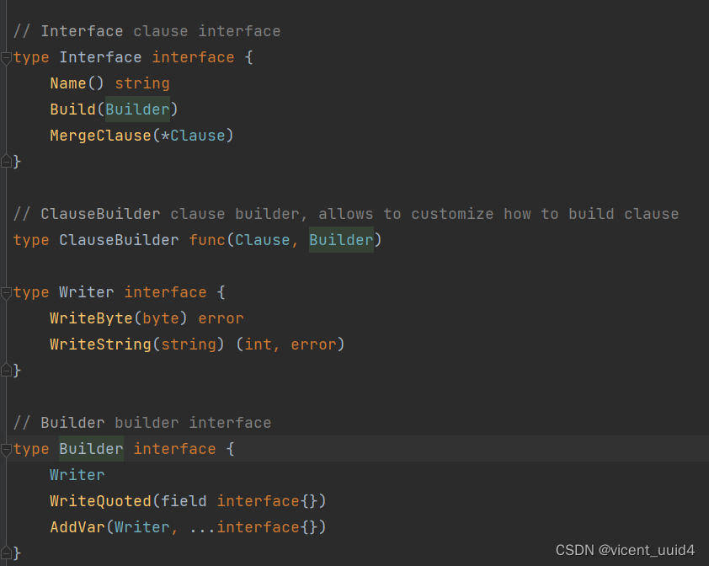Click 'byte' parameter in WriteByte
The image size is (709, 566).
pyautogui.click(x=161, y=318)
